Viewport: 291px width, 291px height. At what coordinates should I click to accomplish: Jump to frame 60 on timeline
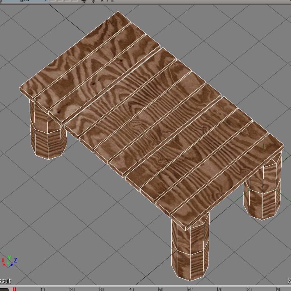[x=190, y=289]
